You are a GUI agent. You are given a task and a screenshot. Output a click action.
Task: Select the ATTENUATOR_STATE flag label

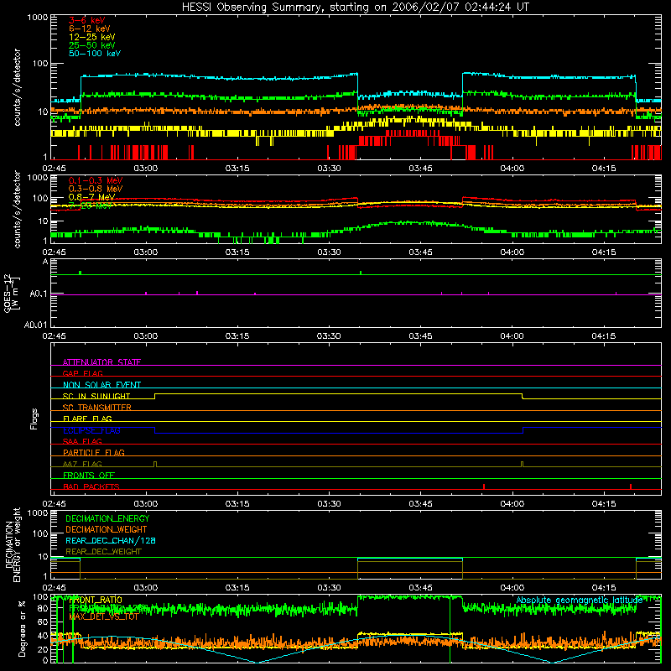tap(101, 362)
